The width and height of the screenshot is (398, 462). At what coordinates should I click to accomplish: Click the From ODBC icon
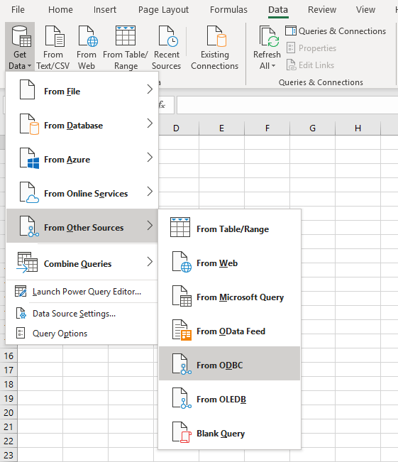pos(182,364)
